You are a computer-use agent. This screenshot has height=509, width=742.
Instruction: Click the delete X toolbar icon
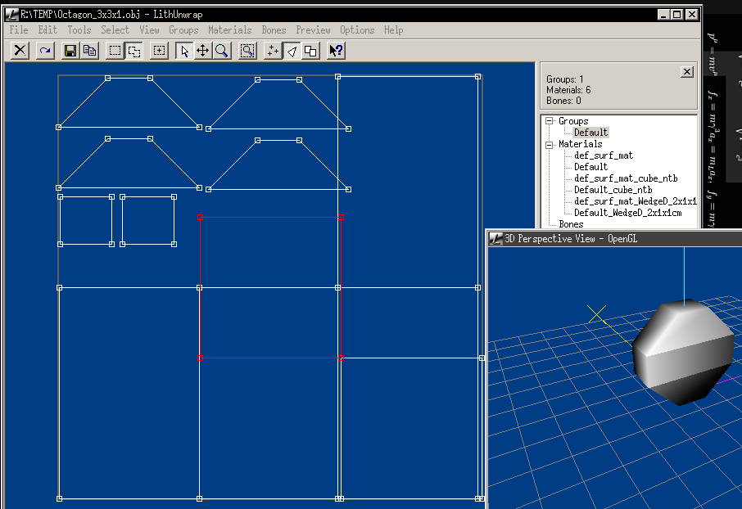point(20,51)
